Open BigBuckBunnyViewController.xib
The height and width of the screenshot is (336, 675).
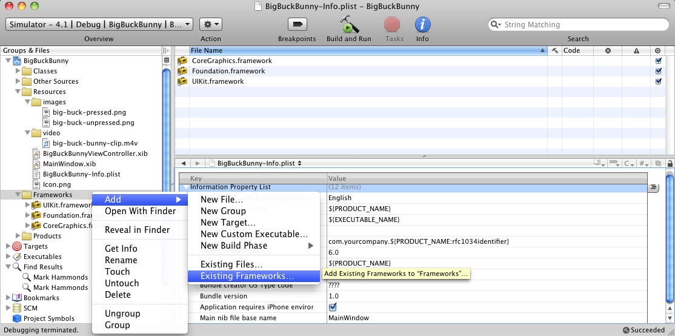(96, 154)
